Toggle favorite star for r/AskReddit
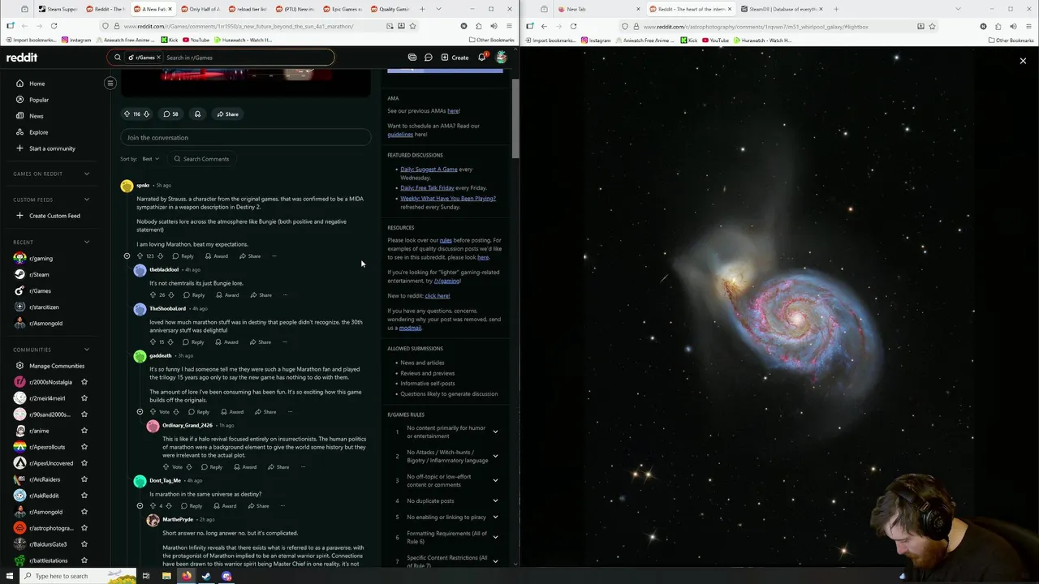 tap(84, 496)
